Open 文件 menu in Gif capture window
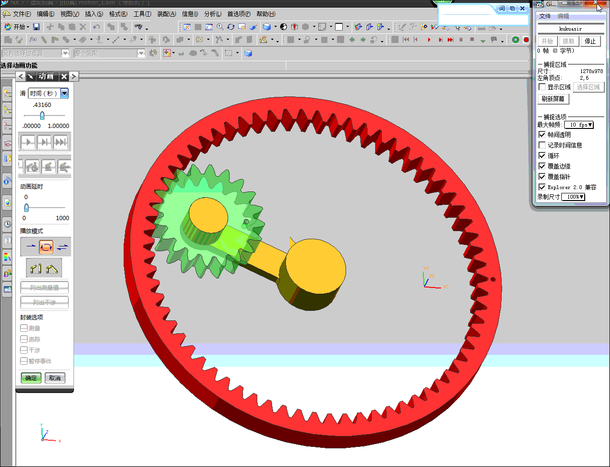610x467 pixels. pyautogui.click(x=545, y=16)
